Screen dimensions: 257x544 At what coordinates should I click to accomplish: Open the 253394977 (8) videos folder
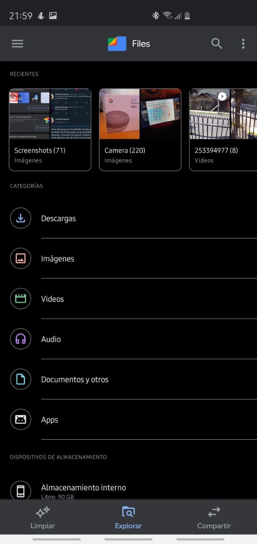point(223,130)
